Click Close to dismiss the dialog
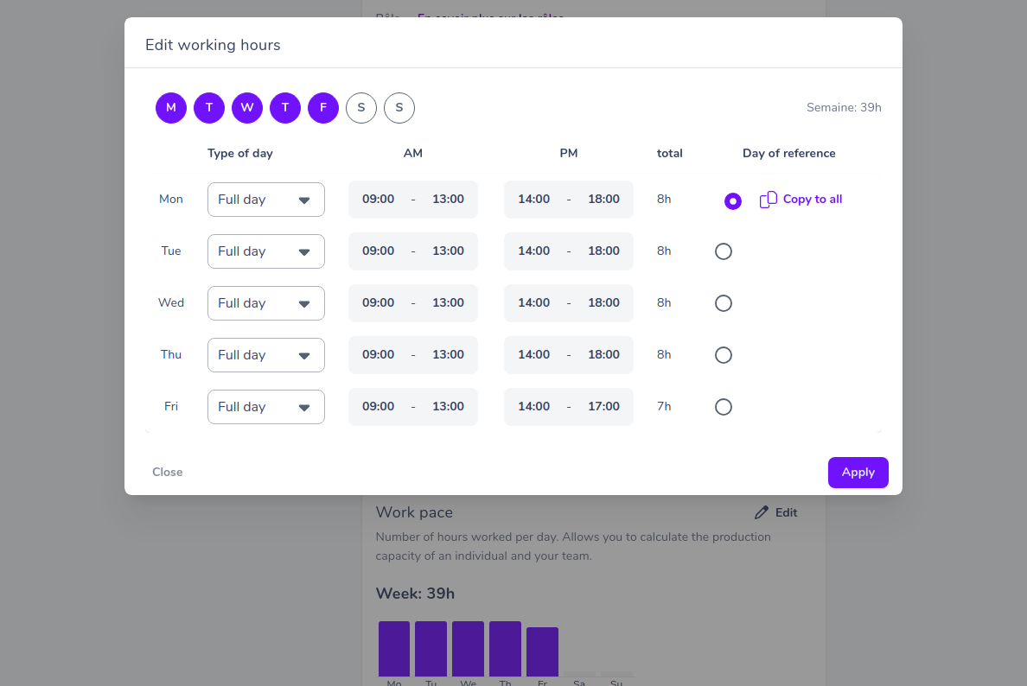This screenshot has width=1027, height=686. coord(167,472)
